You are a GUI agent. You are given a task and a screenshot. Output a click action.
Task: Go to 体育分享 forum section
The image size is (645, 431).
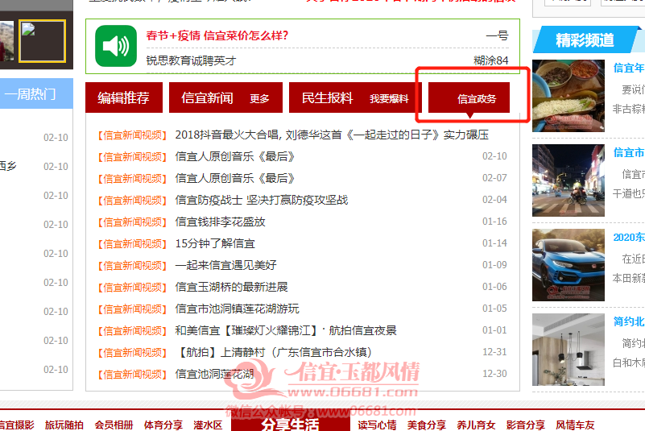pyautogui.click(x=163, y=425)
